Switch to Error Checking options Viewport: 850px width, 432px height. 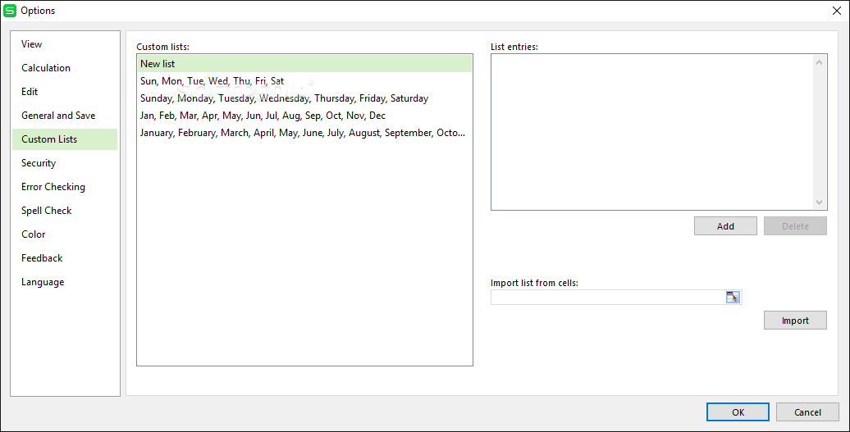[65, 187]
